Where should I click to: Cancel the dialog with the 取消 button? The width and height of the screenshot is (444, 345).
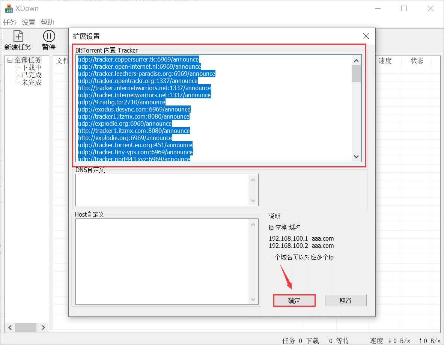[x=345, y=300]
